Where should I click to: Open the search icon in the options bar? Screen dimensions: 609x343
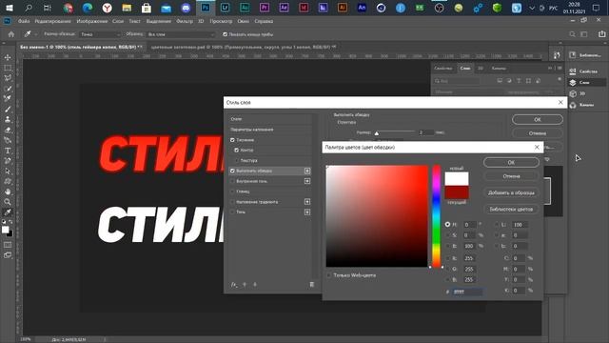point(572,34)
